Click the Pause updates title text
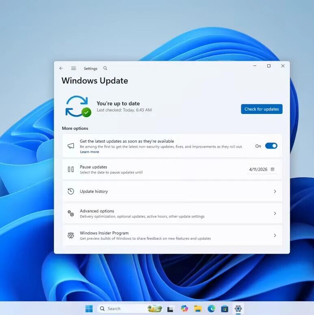Screen dimensions: 314x315 tap(93, 167)
